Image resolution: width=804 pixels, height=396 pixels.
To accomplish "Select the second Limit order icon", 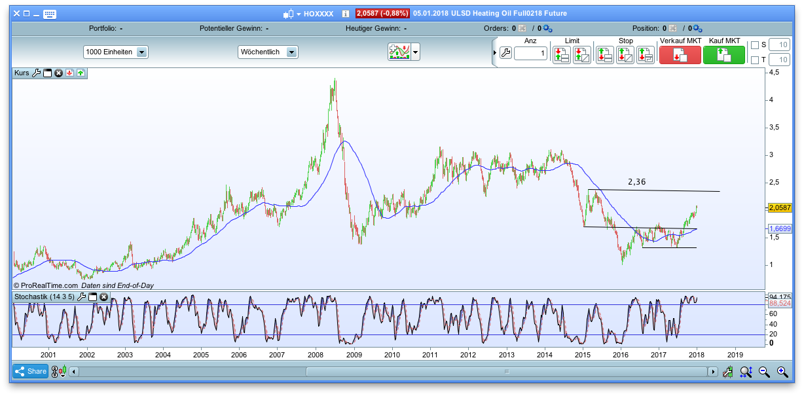I will (x=581, y=54).
